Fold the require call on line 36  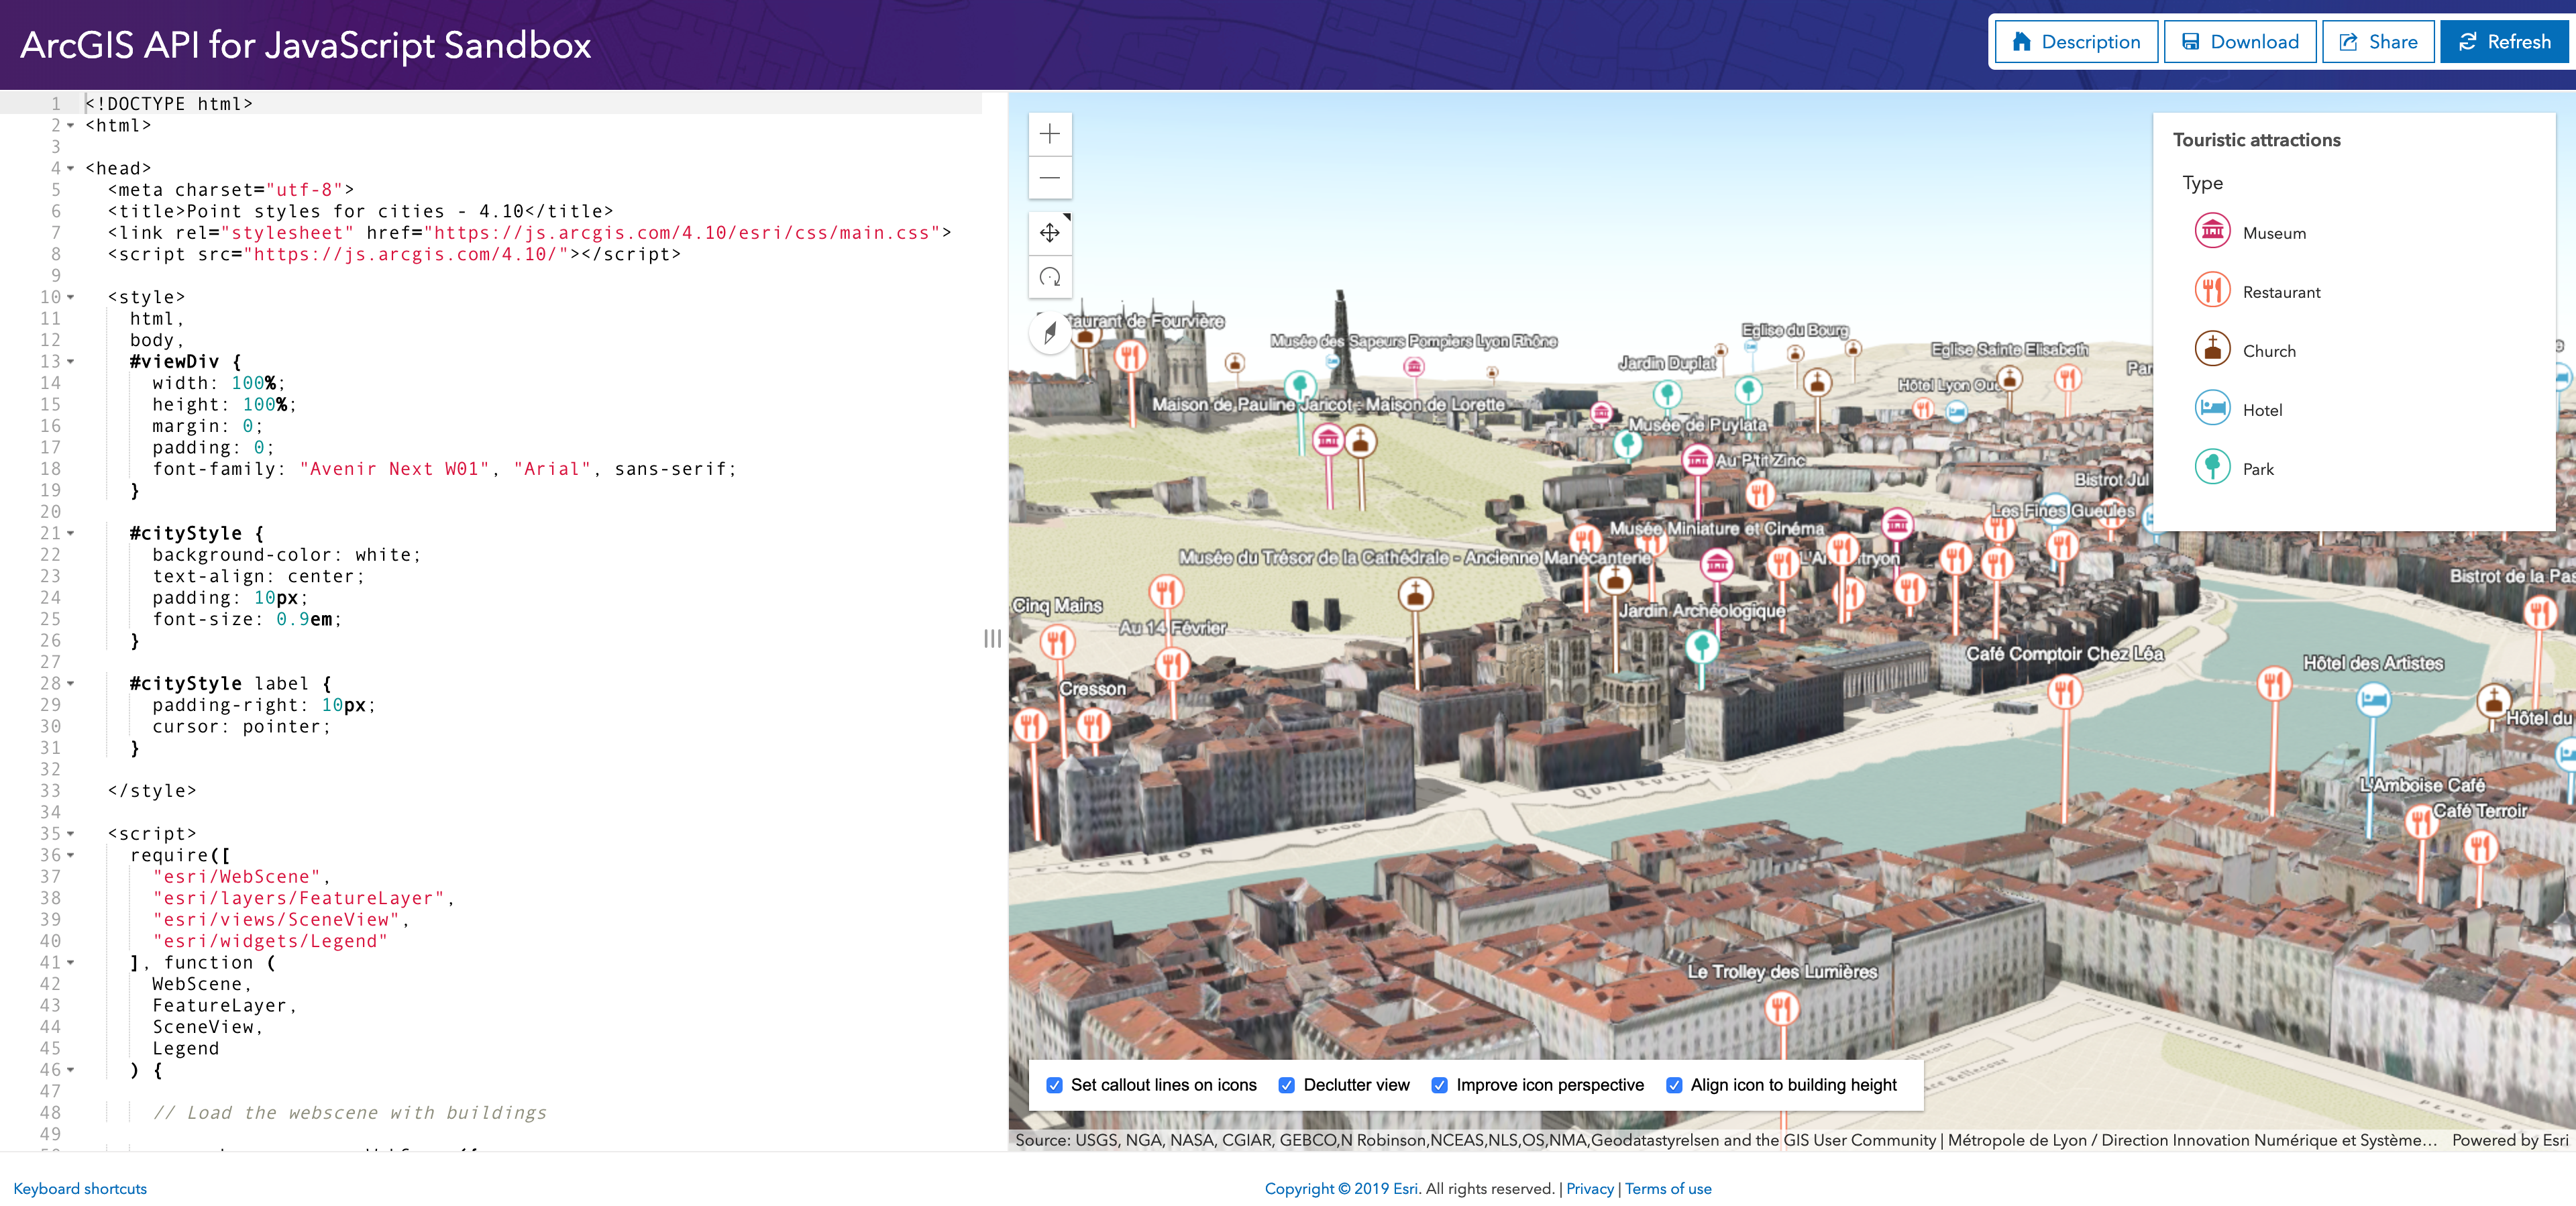(71, 856)
